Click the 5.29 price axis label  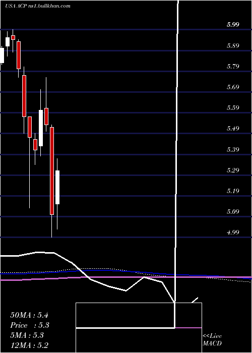(233, 170)
